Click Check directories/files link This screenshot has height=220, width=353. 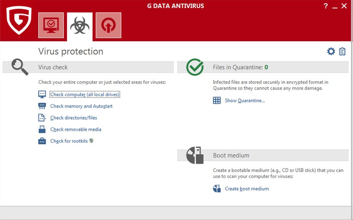point(74,118)
